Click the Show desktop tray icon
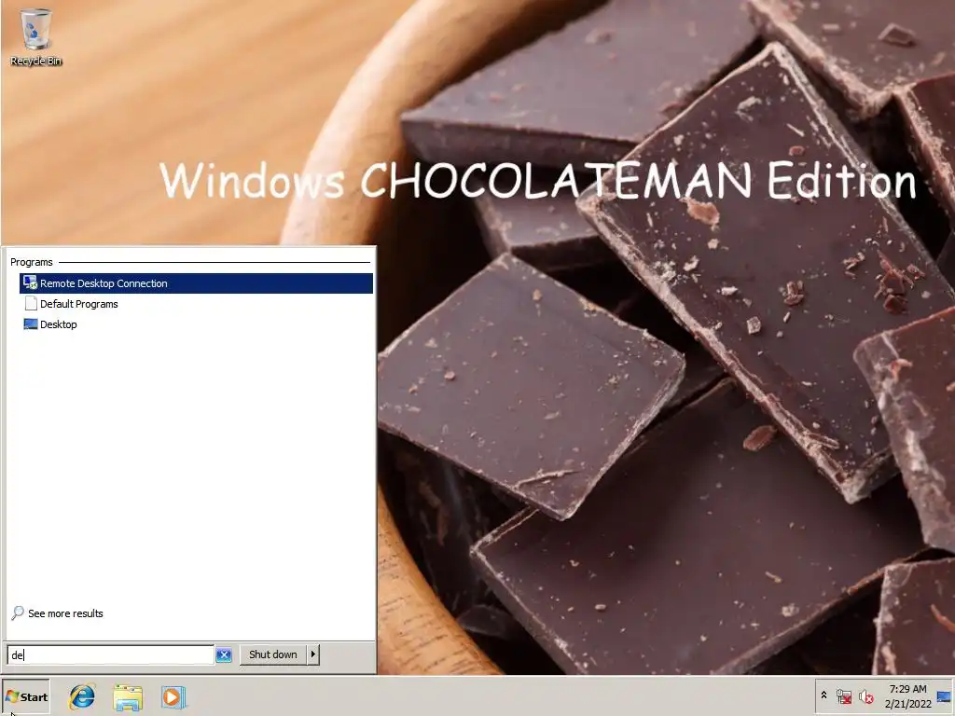955x716 pixels. 944,695
